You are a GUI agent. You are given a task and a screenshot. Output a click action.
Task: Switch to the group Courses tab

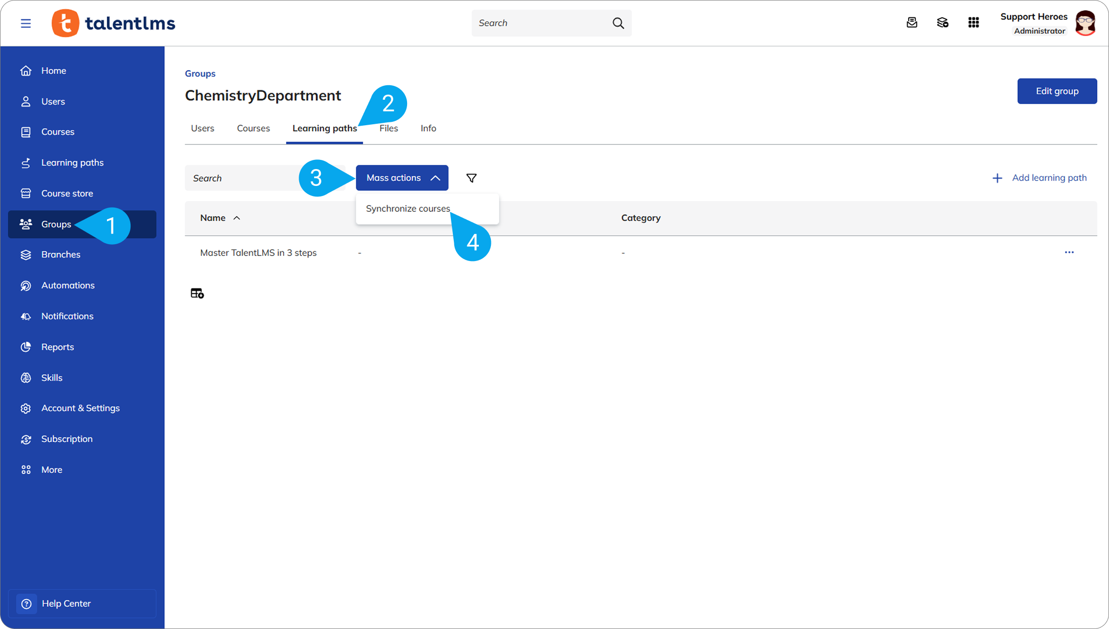pos(253,129)
